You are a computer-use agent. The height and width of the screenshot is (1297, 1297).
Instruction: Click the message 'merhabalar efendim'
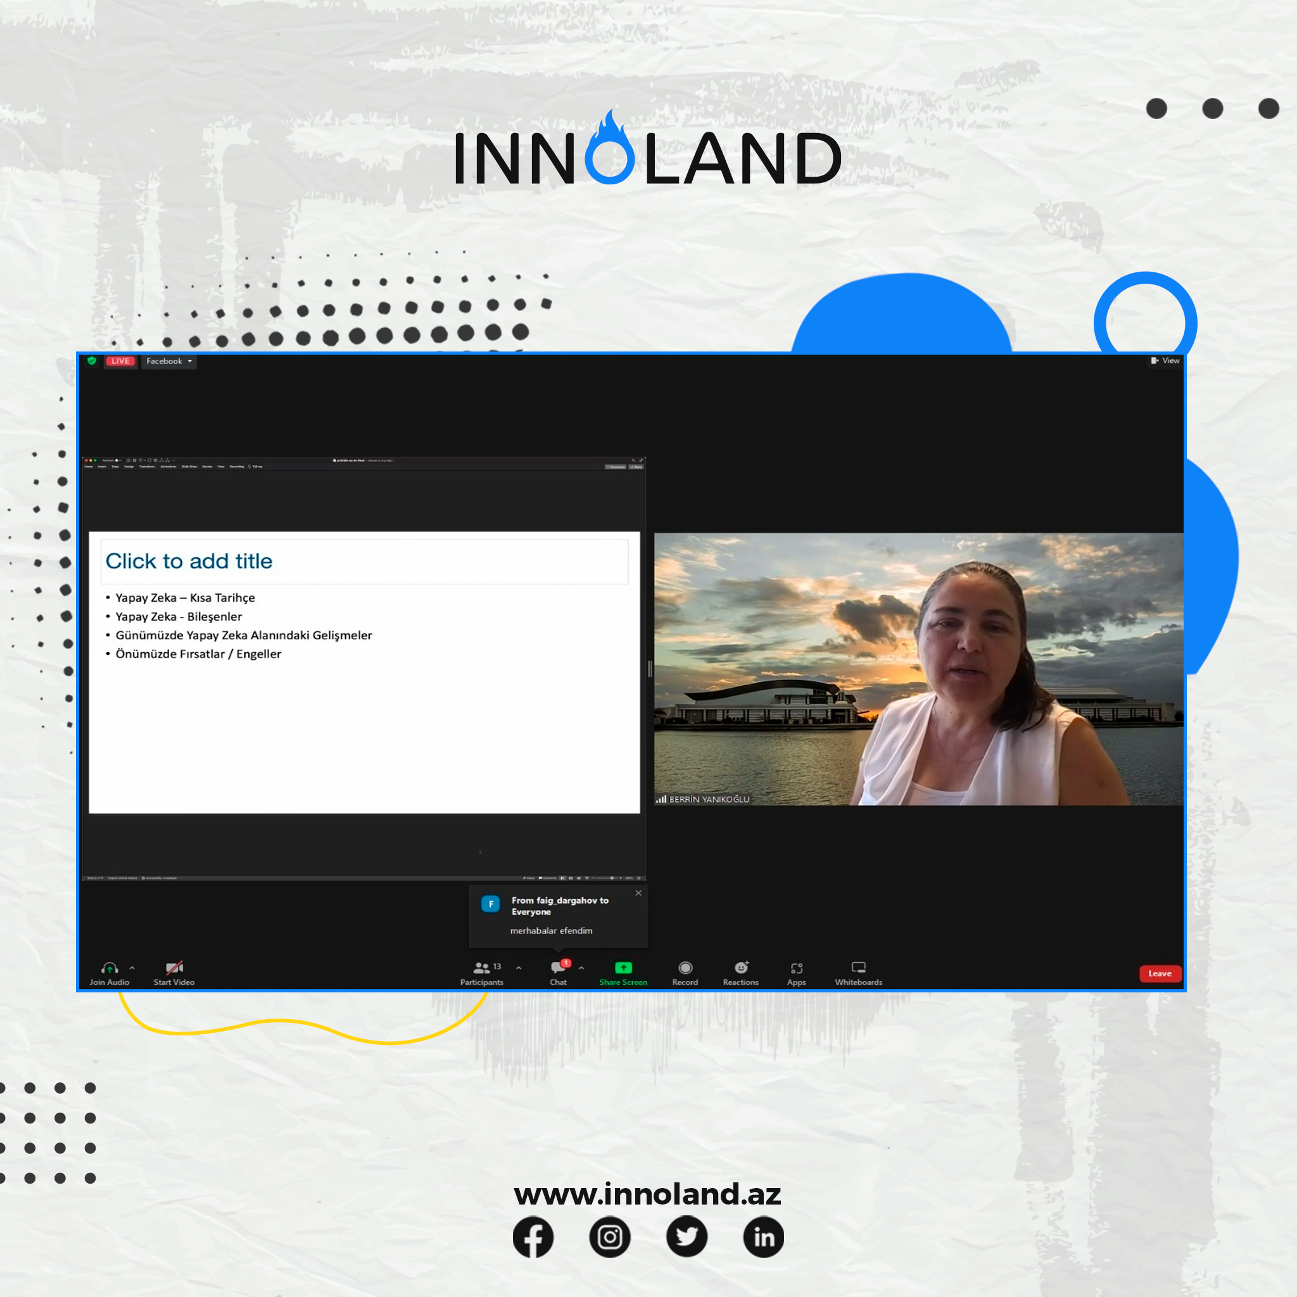[551, 930]
